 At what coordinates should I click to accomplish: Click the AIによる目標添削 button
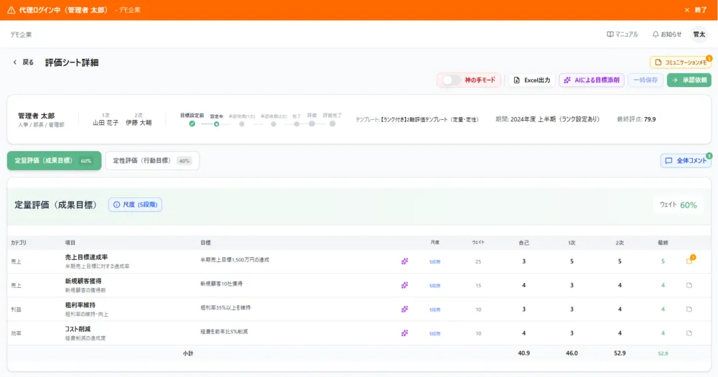(x=592, y=80)
